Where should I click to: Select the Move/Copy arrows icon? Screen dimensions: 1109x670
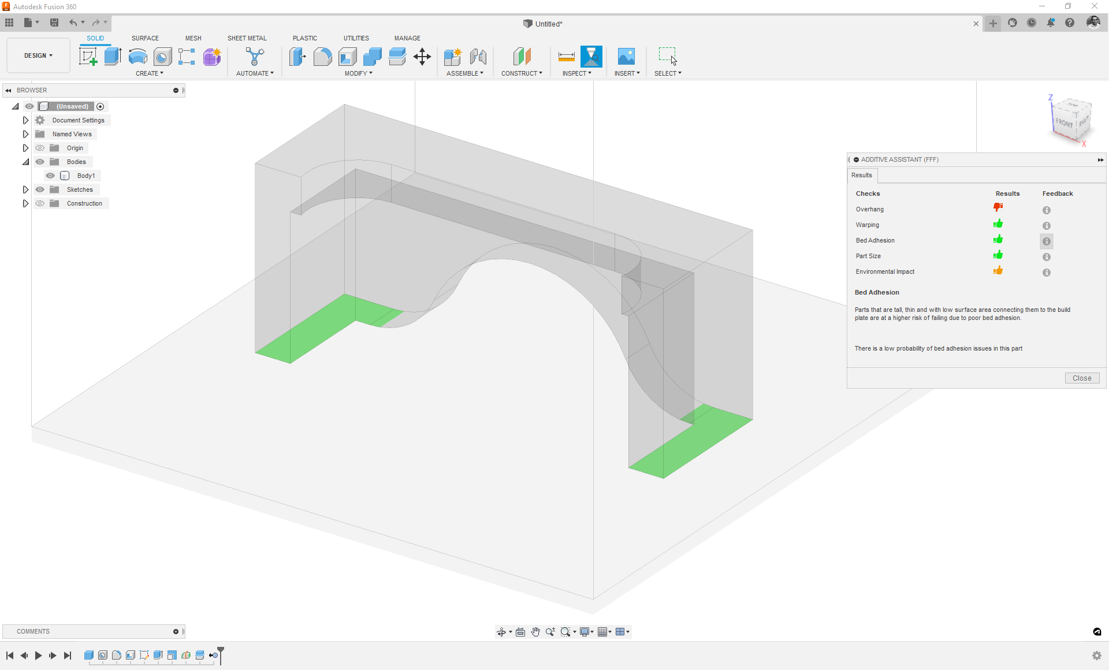click(x=422, y=57)
